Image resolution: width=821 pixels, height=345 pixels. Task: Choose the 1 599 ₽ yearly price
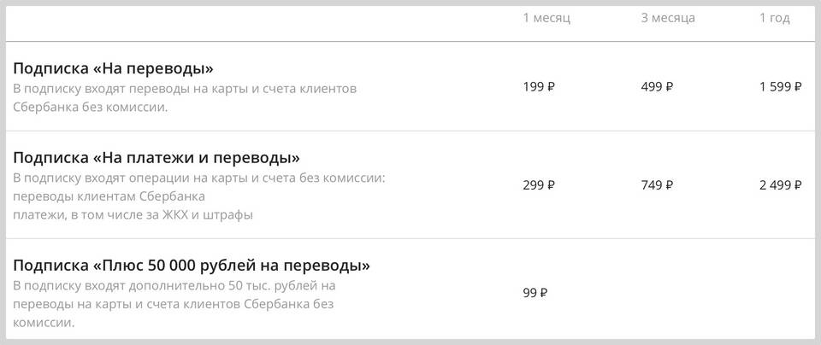[x=779, y=86]
